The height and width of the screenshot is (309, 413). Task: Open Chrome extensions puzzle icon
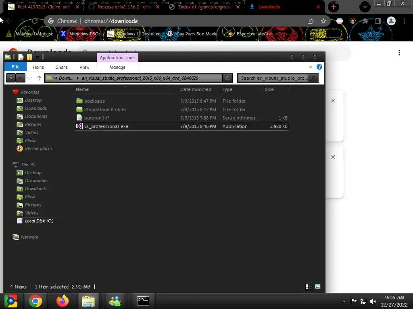[365, 21]
